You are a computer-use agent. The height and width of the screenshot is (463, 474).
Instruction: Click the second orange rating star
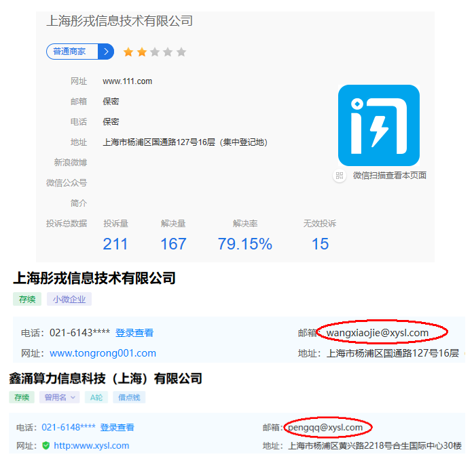point(141,52)
